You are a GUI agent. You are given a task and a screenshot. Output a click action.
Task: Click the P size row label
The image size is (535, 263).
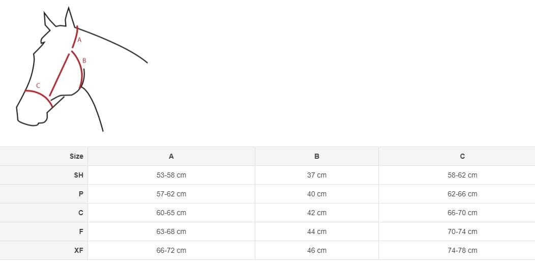(x=80, y=194)
